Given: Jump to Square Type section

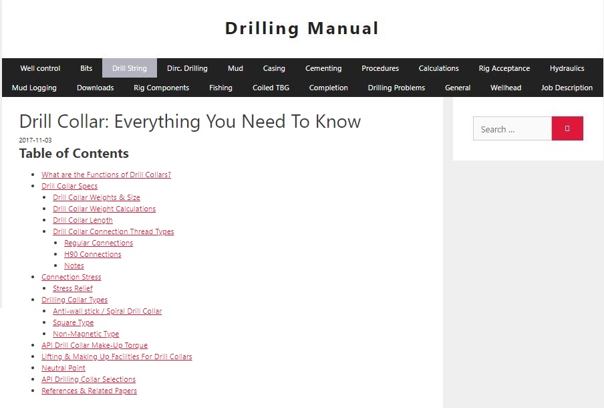Looking at the screenshot, I should (x=73, y=322).
